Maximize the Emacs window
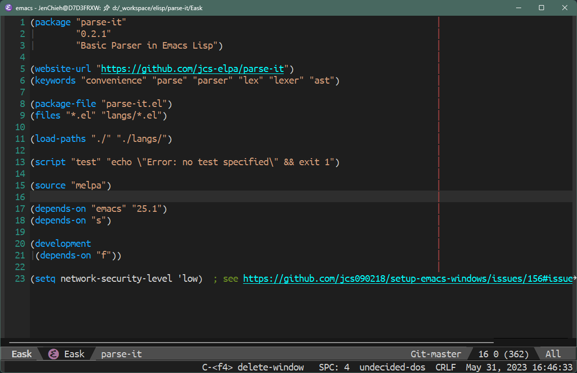 pos(541,8)
